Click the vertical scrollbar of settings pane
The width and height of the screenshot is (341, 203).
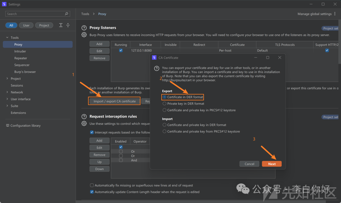click(x=340, y=41)
